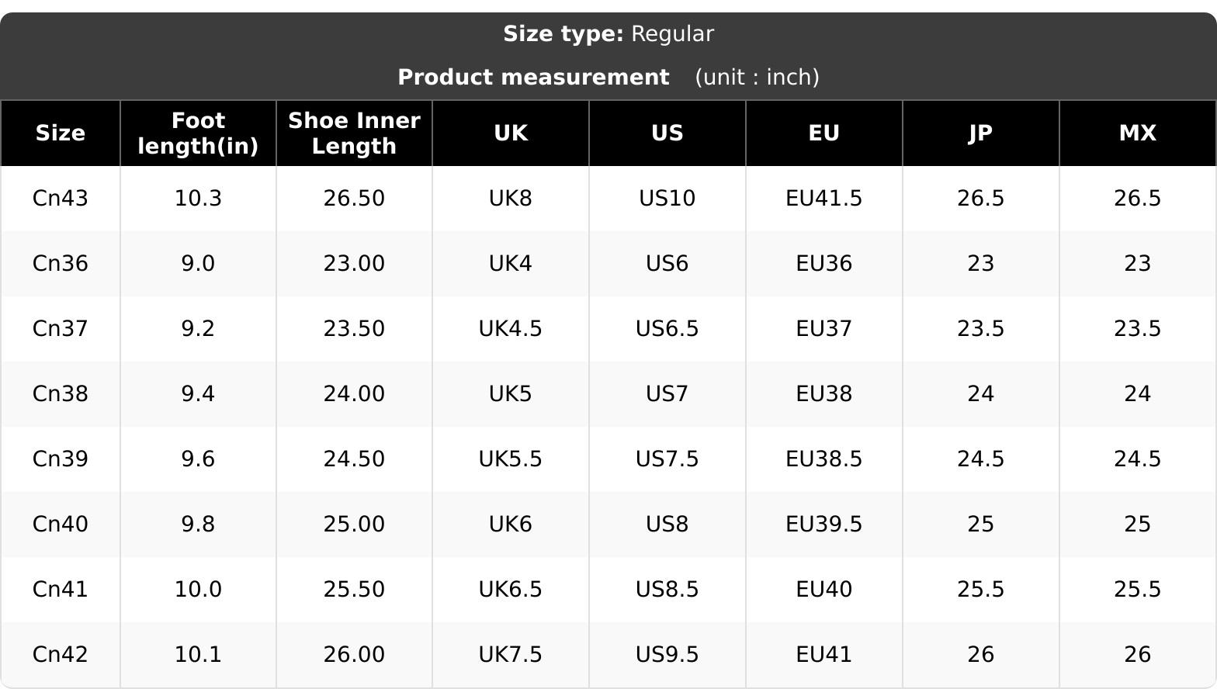Click the Product measurement title

[533, 77]
